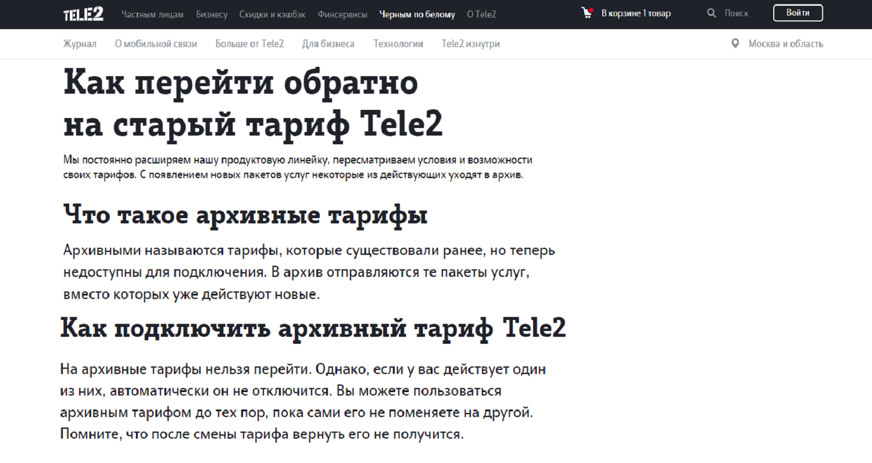The image size is (872, 463).
Task: Click heading Как подключить архивный тариф Tele2
Action: point(313,329)
